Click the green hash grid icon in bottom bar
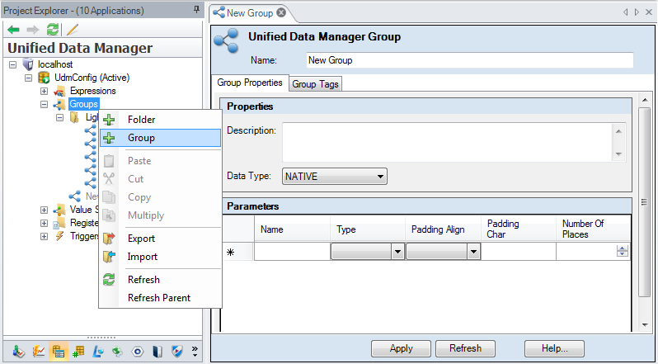 point(78,352)
